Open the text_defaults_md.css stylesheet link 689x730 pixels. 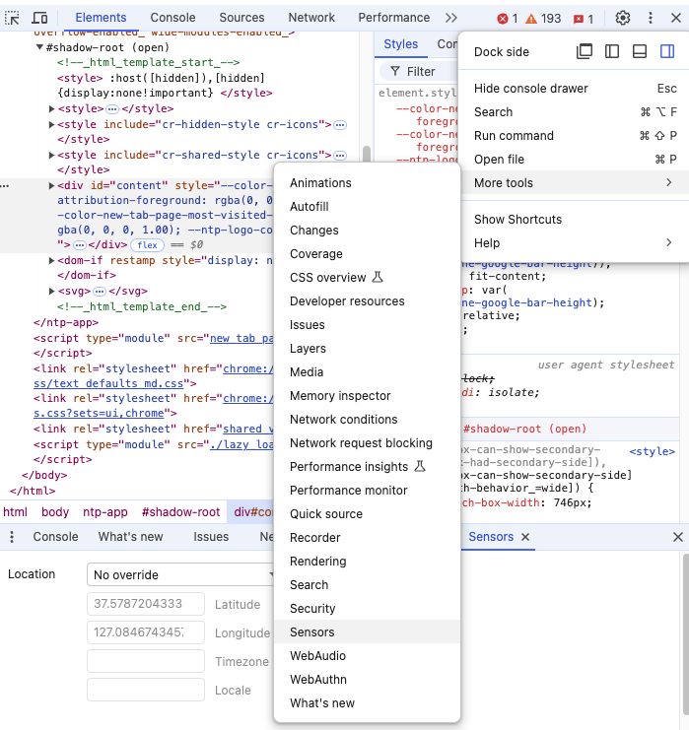[x=108, y=383]
